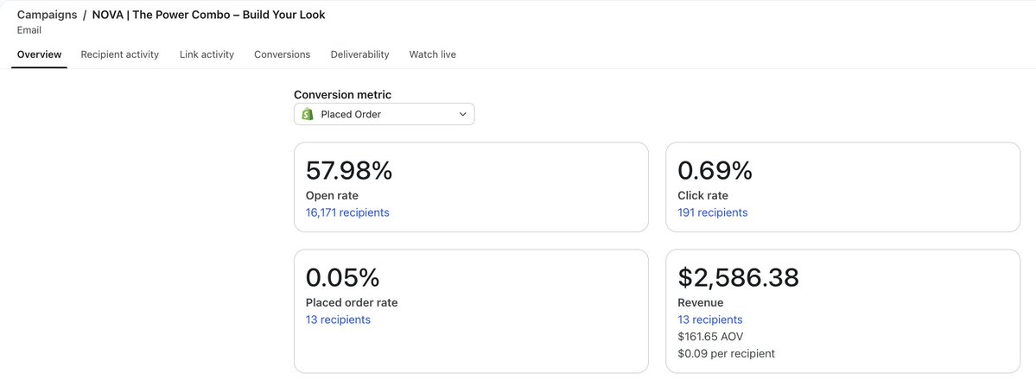
Task: Select the Conversions tab
Action: tap(283, 54)
